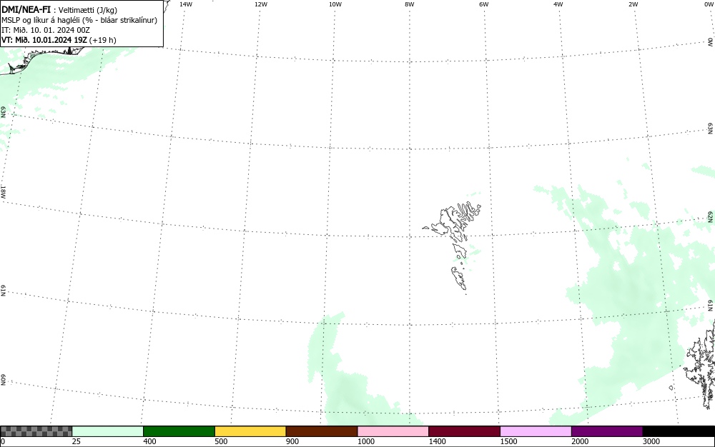
Task: Click the "14W" longitude label
Action: 186,4
